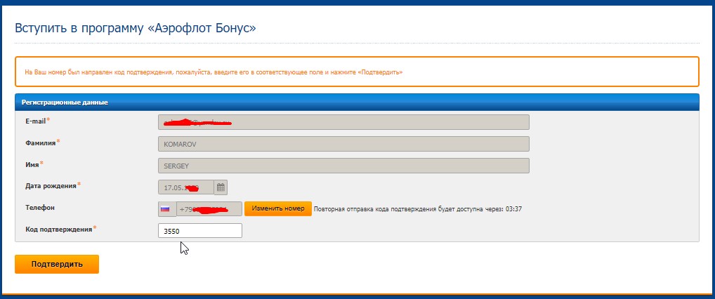Viewport: 715px width, 299px height.
Task: Click the «Фамилия» field label
Action: point(41,142)
